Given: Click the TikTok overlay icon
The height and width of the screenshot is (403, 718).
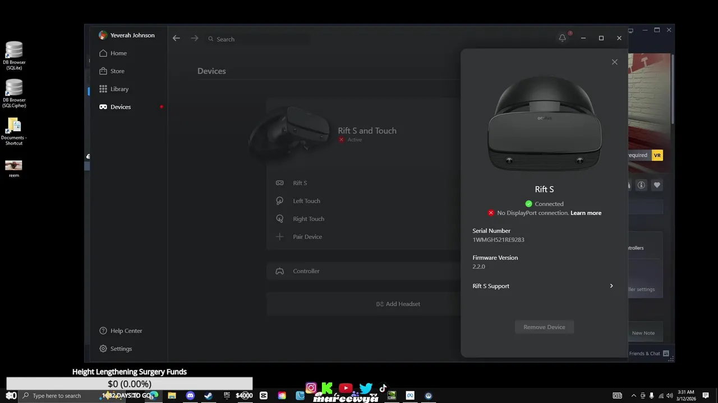Looking at the screenshot, I should coord(383,388).
